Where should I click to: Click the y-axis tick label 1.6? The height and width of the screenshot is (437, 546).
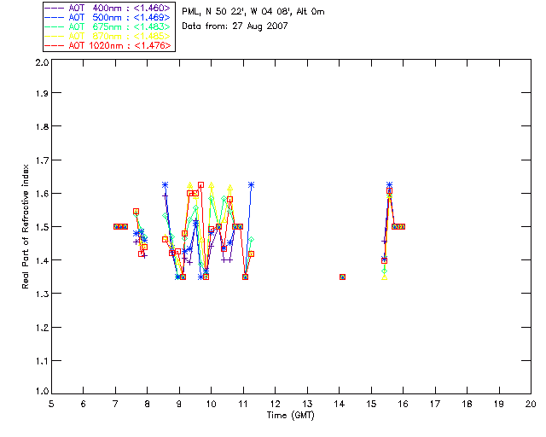pos(42,194)
